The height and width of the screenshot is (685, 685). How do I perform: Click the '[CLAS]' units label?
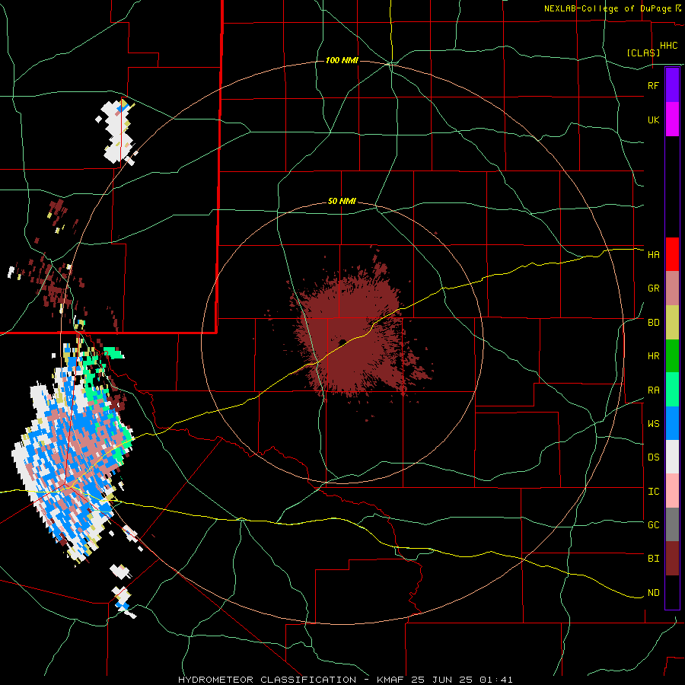coord(643,53)
